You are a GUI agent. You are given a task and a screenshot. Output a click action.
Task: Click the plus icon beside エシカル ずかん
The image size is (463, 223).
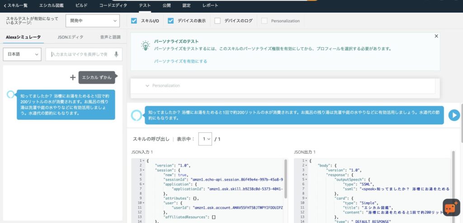coord(72,77)
